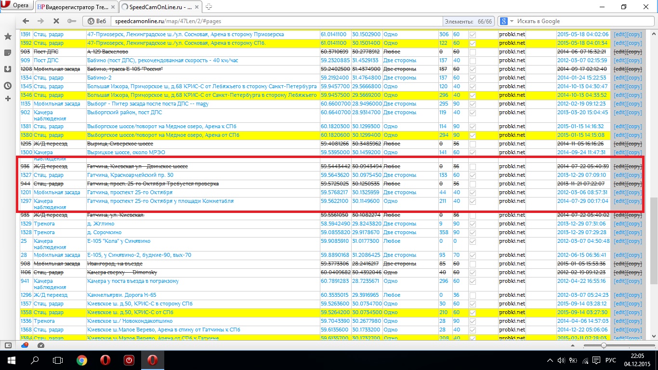Open the Notes panel in sidebar

pyautogui.click(x=8, y=53)
